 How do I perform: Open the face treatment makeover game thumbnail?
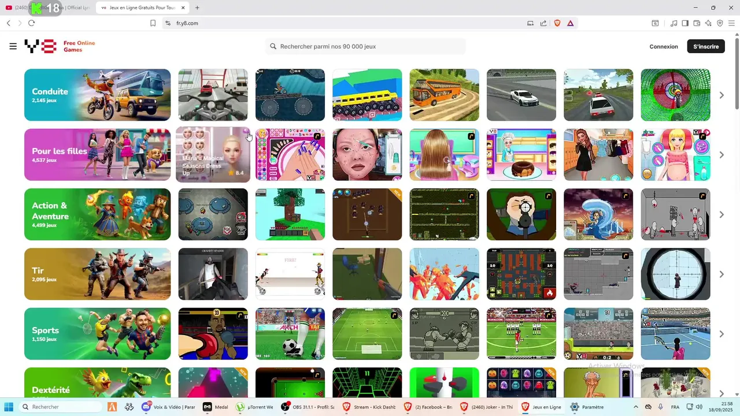tap(367, 155)
